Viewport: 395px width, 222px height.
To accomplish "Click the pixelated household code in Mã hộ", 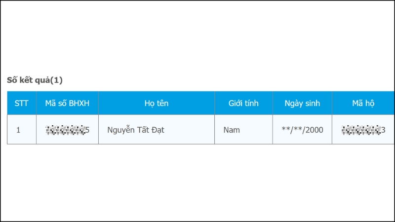I will [x=360, y=130].
